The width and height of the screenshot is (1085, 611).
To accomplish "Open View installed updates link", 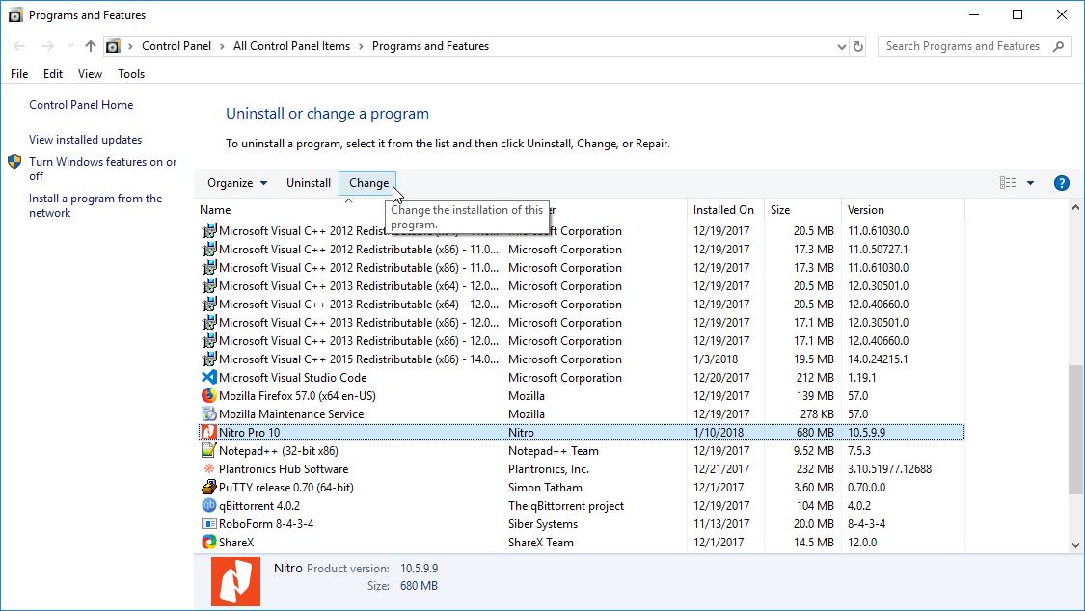I will tap(85, 140).
